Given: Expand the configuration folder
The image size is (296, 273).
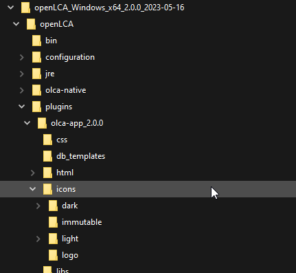Looking at the screenshot, I should 22,57.
